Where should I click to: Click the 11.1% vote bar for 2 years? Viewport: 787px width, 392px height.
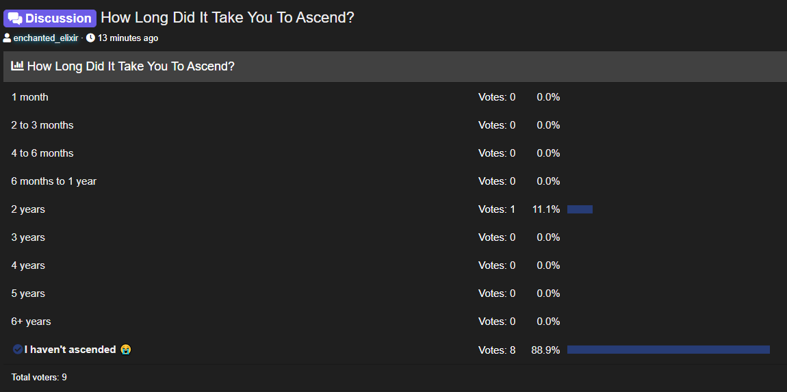[x=580, y=209]
